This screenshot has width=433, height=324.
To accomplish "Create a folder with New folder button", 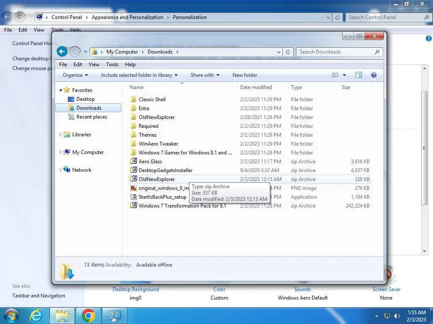I will click(245, 75).
